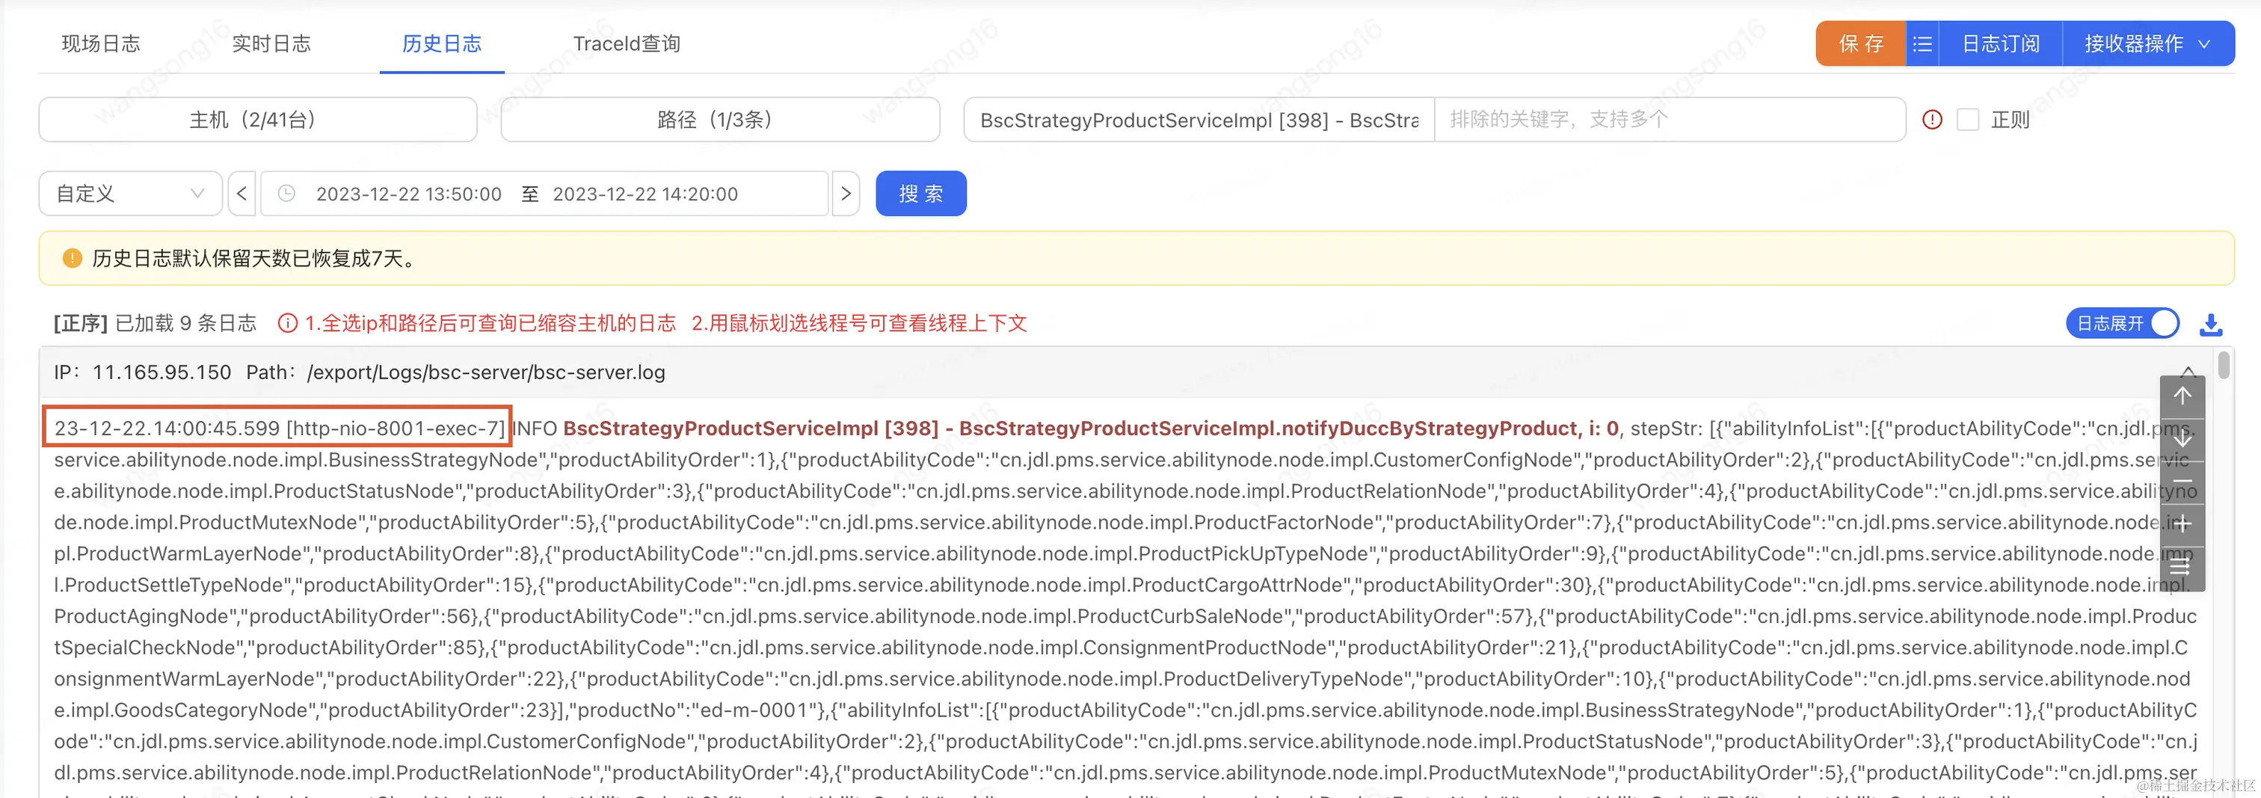Toggle the 日志展开 switch
Viewport: 2261px width, 798px height.
[2123, 323]
